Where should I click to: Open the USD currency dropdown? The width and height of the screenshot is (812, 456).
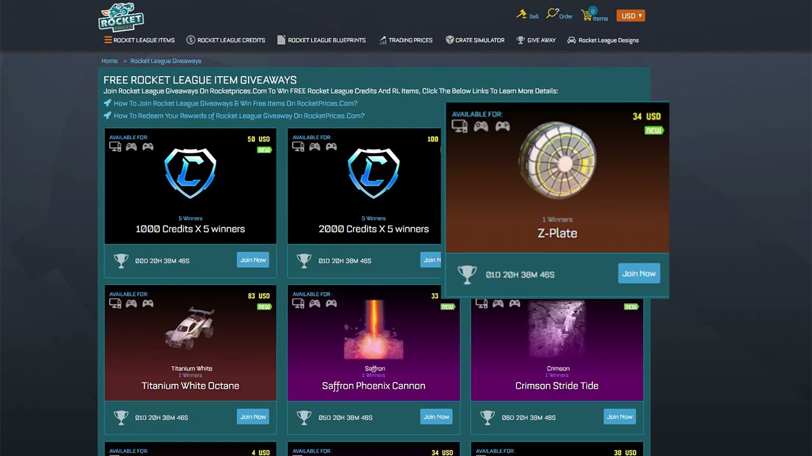[x=631, y=16]
